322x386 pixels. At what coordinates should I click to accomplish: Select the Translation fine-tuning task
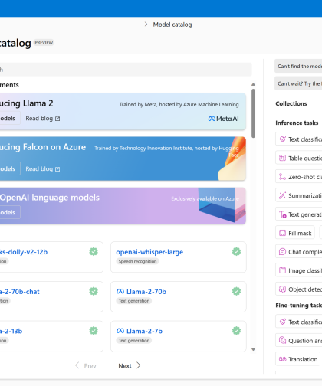[297, 359]
